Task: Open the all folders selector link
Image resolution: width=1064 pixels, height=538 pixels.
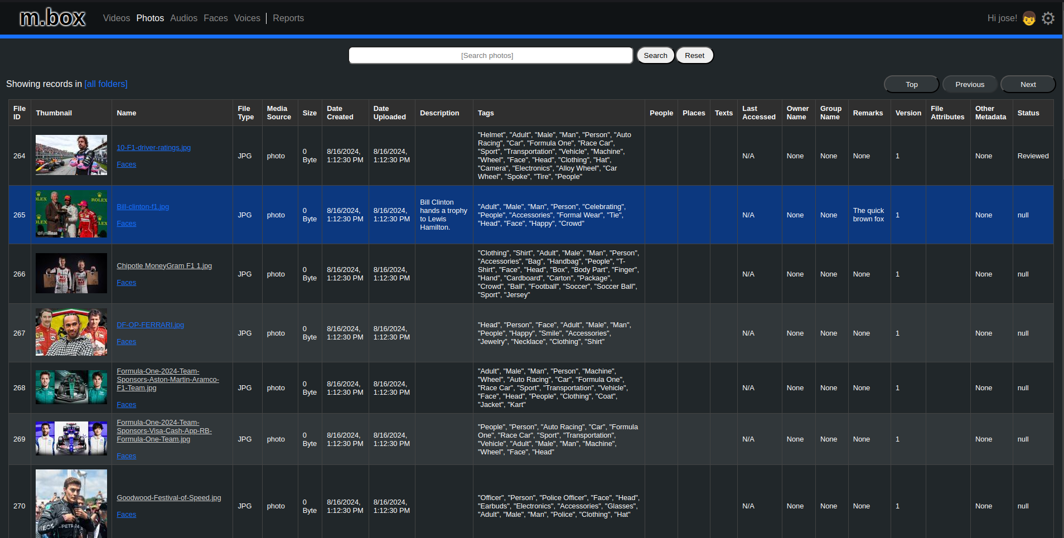Action: pos(106,84)
